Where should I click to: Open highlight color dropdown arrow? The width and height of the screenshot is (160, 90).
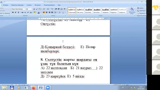[36, 12]
